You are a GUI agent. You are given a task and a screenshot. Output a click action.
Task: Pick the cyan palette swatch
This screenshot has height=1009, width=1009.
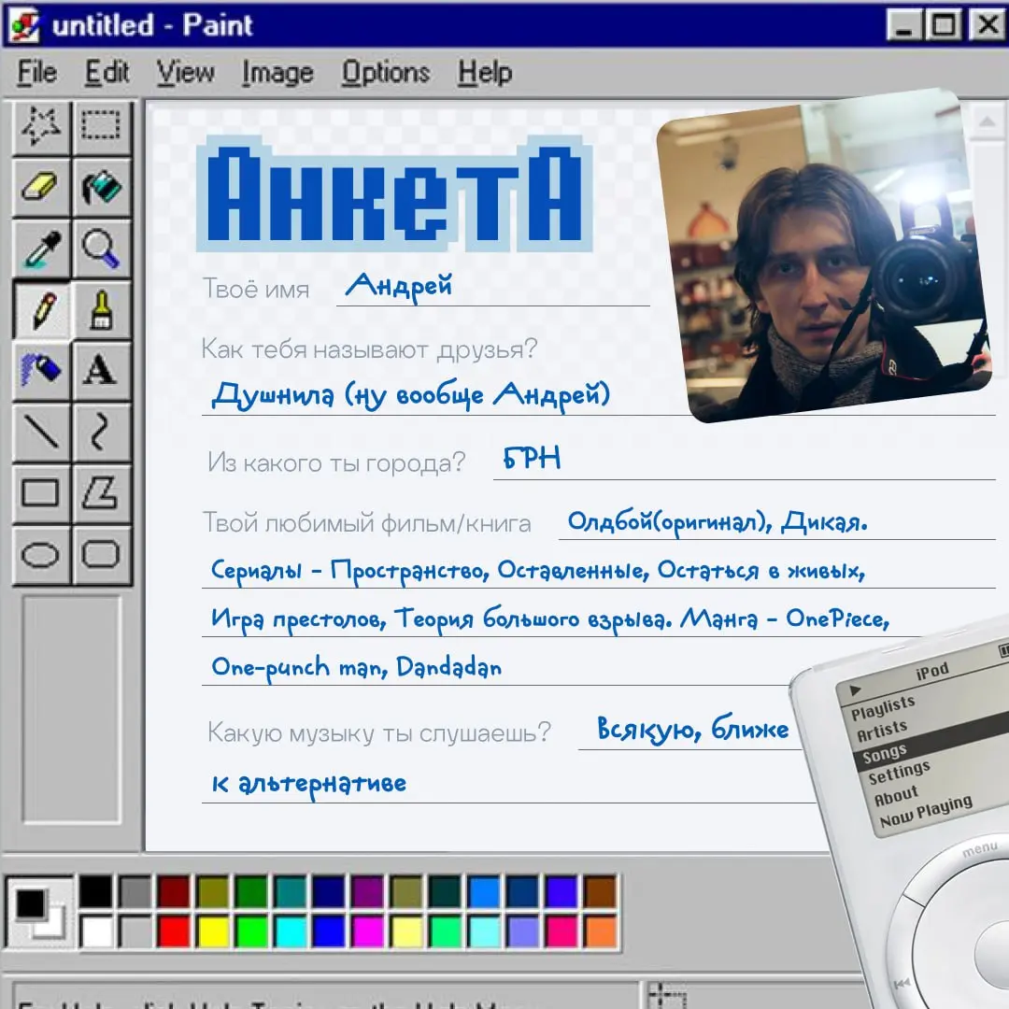tap(291, 931)
